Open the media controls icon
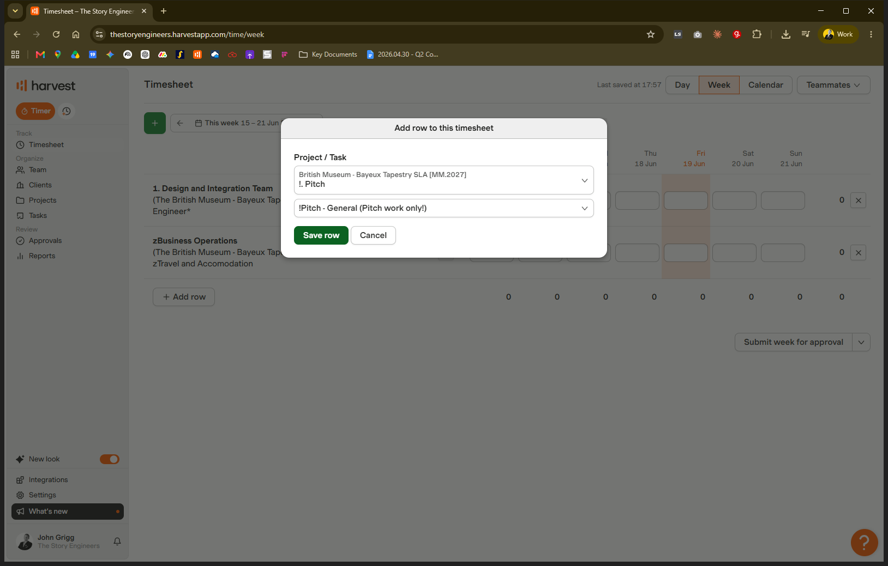 [x=806, y=34]
